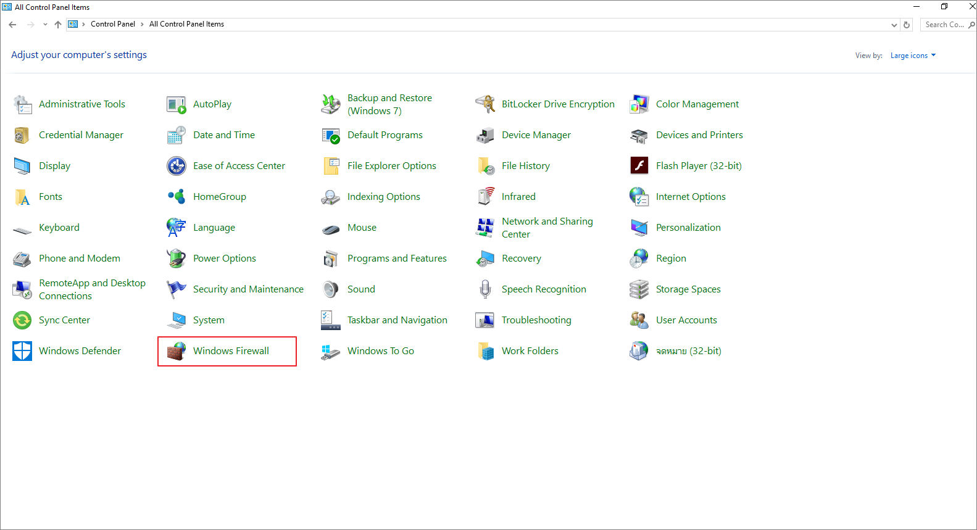The height and width of the screenshot is (530, 977).
Task: Click the All Control Panel Items breadcrumb
Action: click(186, 24)
